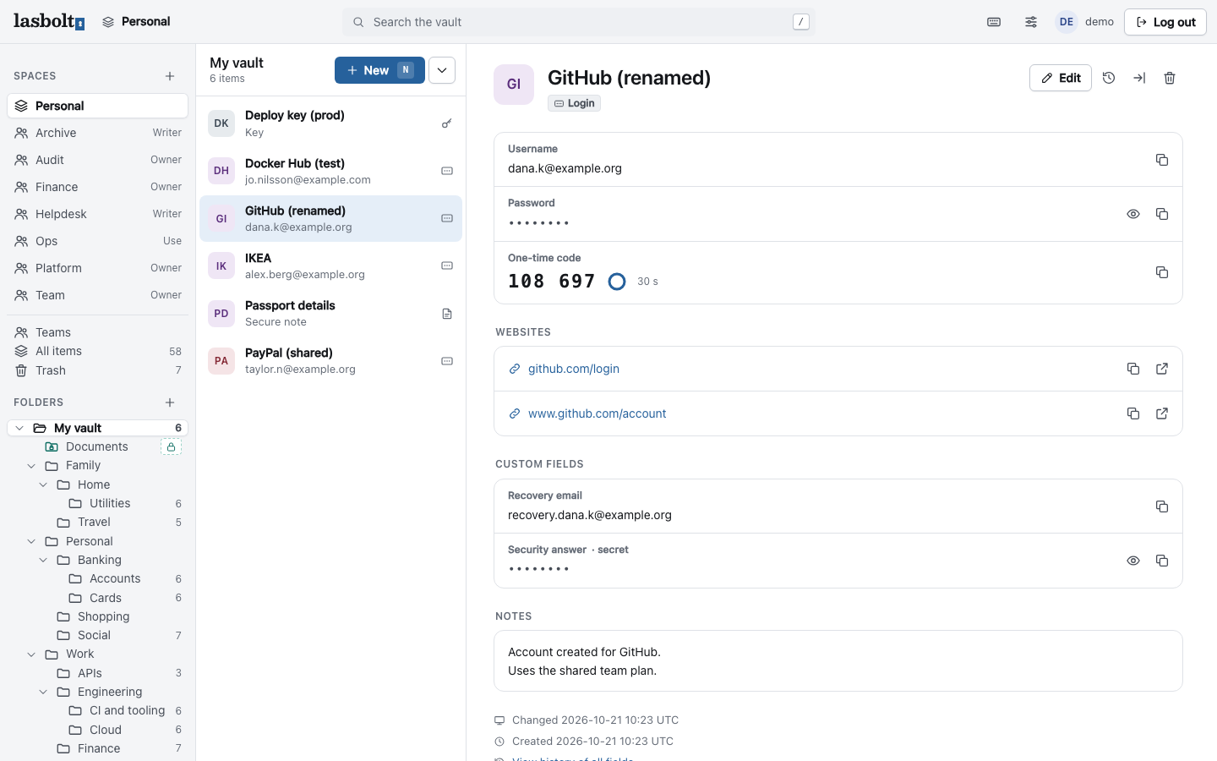The height and width of the screenshot is (761, 1217).
Task: Collapse the My vault folder tree
Action: click(x=19, y=428)
